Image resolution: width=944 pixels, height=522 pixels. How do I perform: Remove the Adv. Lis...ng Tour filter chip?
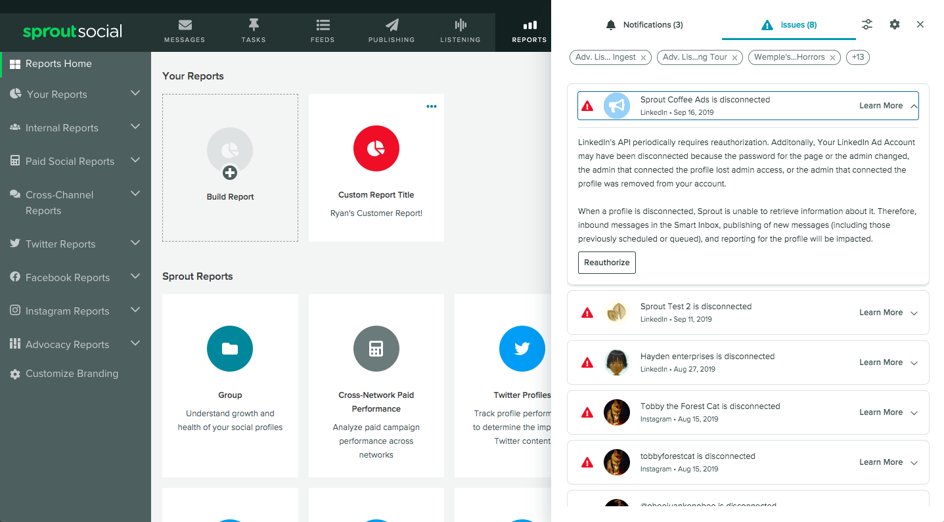click(734, 58)
